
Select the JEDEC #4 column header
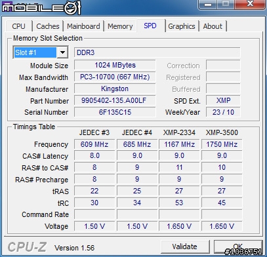click(137, 132)
